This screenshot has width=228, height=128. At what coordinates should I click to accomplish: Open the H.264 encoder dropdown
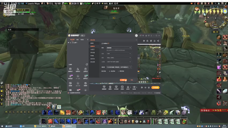point(119,67)
